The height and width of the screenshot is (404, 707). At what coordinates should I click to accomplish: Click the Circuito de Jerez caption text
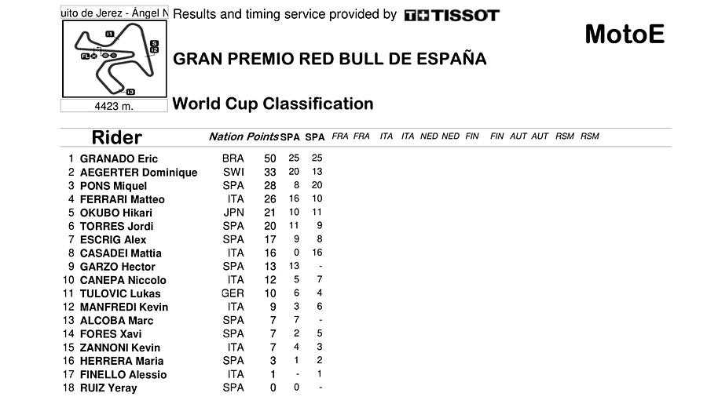coord(114,14)
